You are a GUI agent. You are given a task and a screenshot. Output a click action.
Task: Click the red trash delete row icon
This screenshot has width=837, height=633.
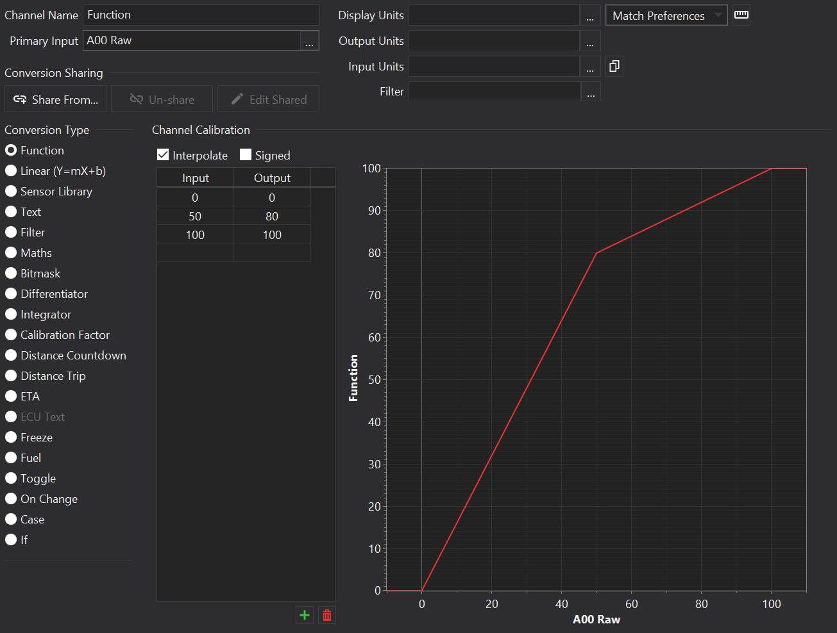pyautogui.click(x=327, y=615)
